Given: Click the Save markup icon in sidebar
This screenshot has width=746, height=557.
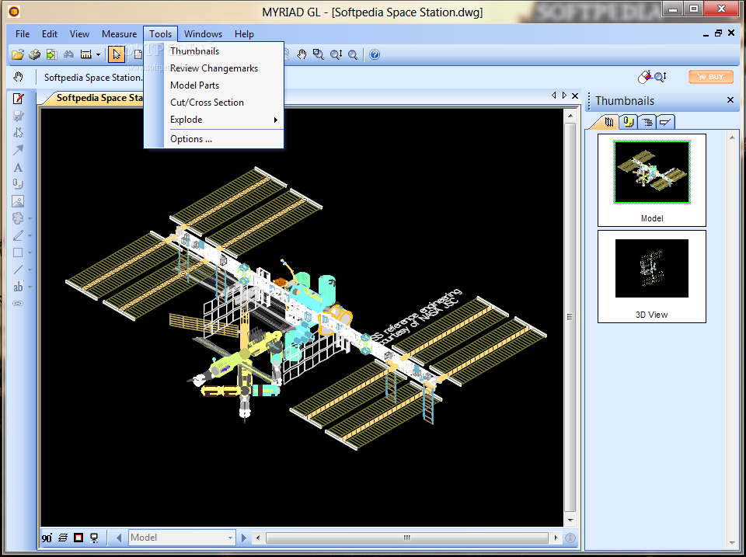Looking at the screenshot, I should [18, 116].
